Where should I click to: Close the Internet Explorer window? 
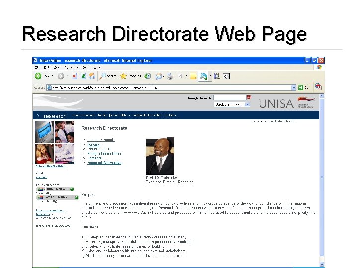tap(321, 60)
